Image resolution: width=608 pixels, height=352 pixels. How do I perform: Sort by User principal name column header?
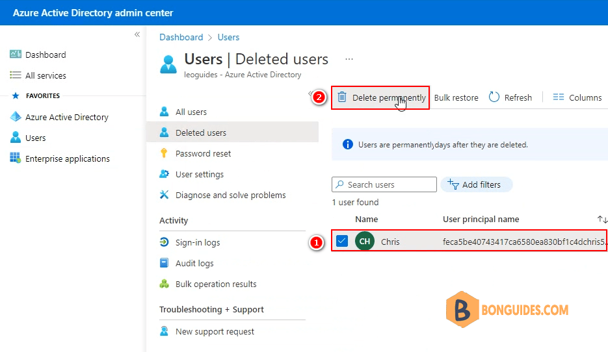click(481, 219)
